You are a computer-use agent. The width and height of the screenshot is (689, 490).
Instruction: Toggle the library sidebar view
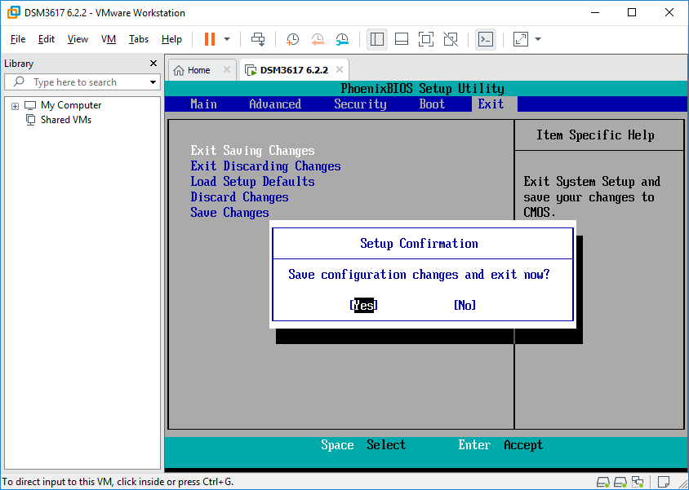pyautogui.click(x=376, y=39)
